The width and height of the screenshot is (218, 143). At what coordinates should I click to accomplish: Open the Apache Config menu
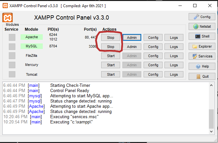153,38
